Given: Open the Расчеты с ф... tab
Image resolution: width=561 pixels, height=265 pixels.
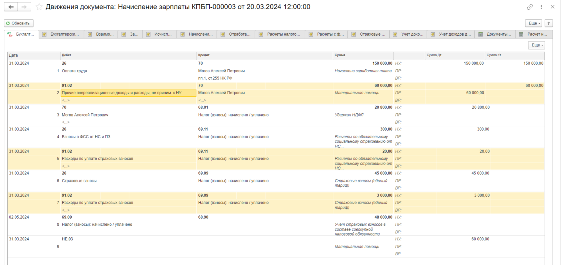Looking at the screenshot, I should 327,34.
